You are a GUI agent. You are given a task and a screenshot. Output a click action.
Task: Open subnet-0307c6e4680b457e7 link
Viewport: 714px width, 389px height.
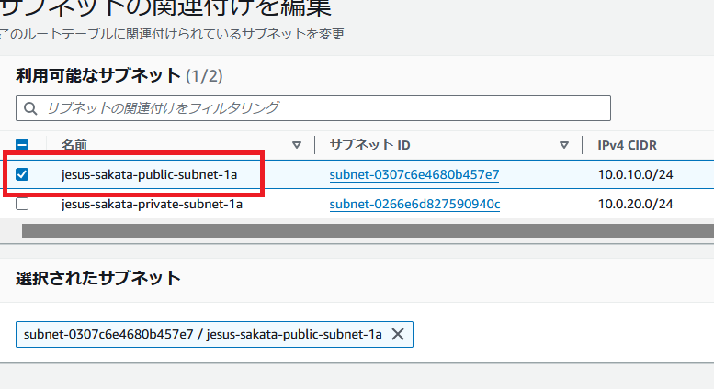click(x=414, y=174)
